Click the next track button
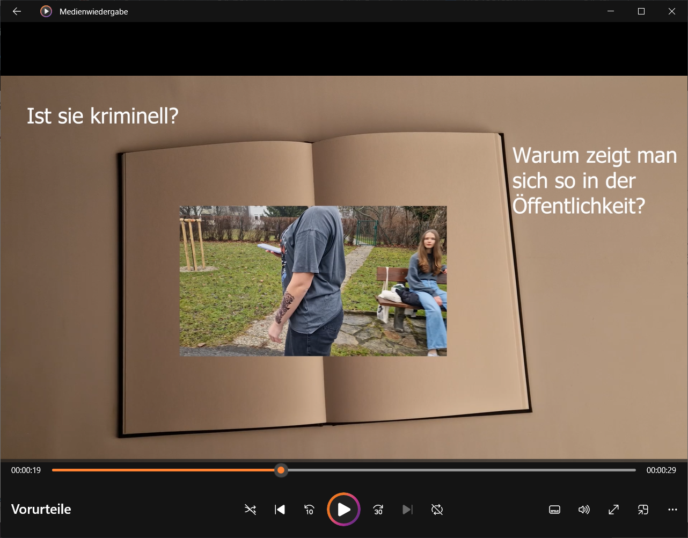This screenshot has height=538, width=688. tap(407, 510)
